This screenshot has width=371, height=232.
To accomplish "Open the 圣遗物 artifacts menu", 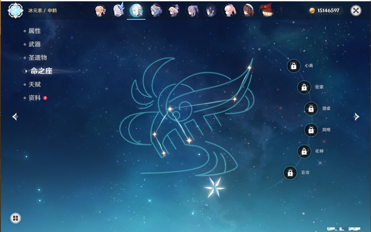I will (x=38, y=58).
